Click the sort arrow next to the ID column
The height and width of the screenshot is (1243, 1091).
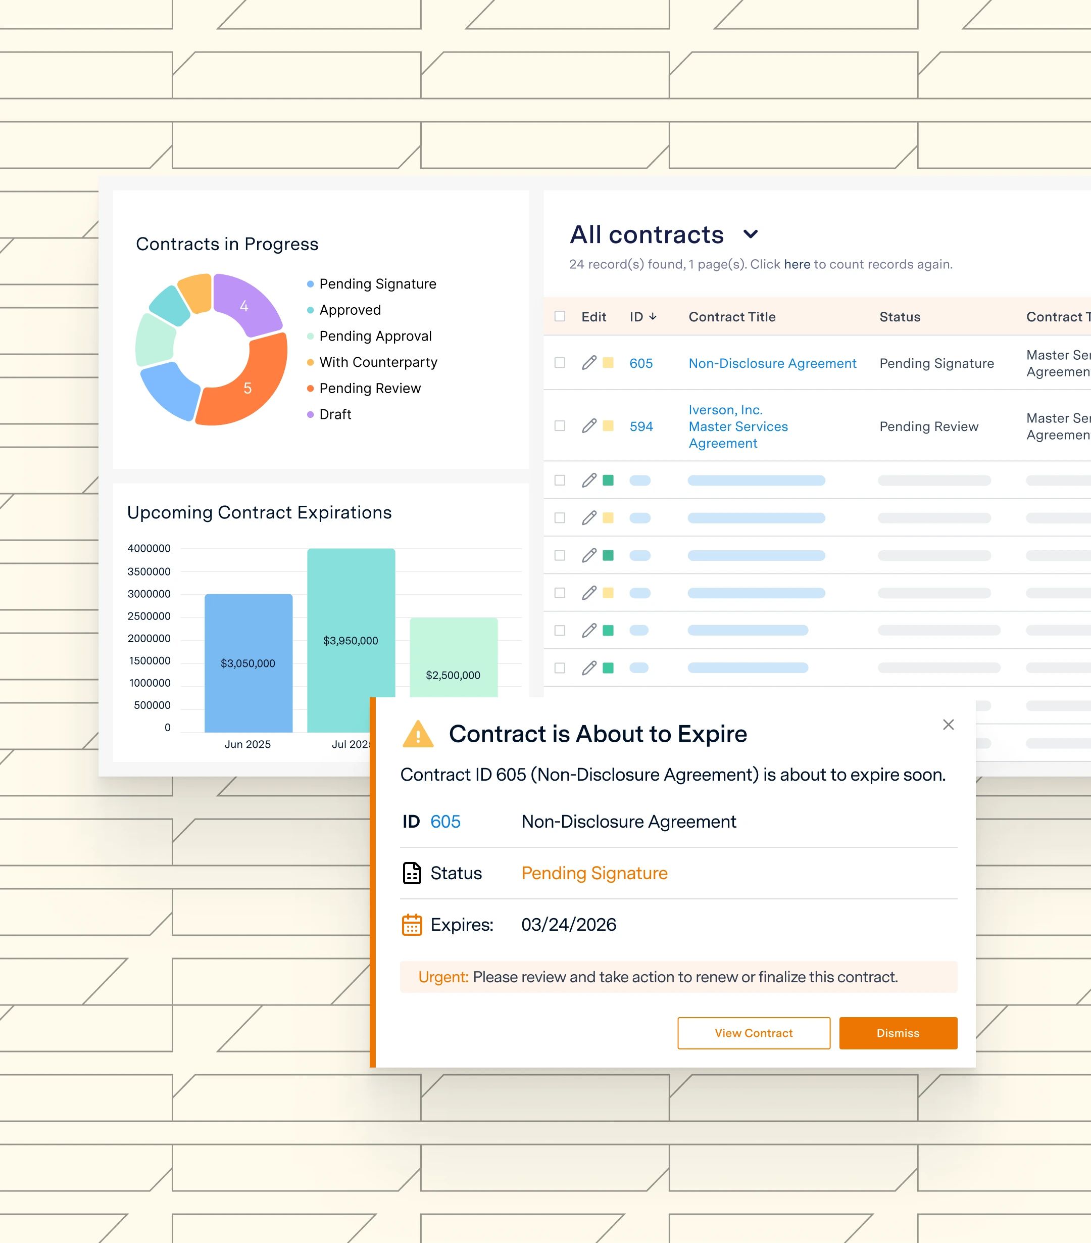coord(653,316)
